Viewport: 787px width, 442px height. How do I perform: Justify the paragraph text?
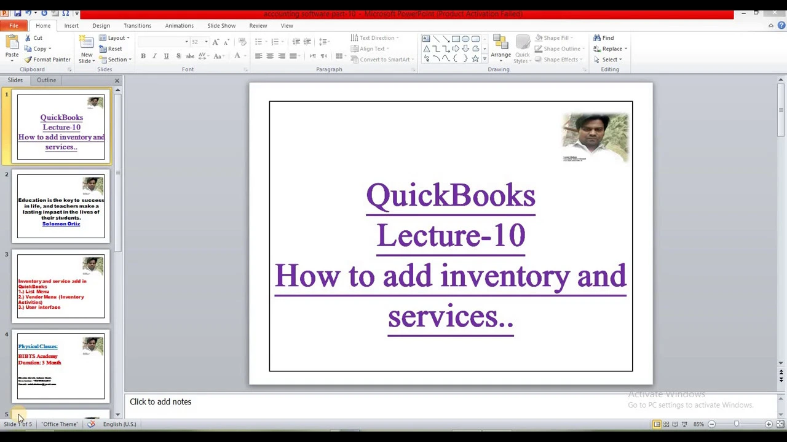point(293,56)
